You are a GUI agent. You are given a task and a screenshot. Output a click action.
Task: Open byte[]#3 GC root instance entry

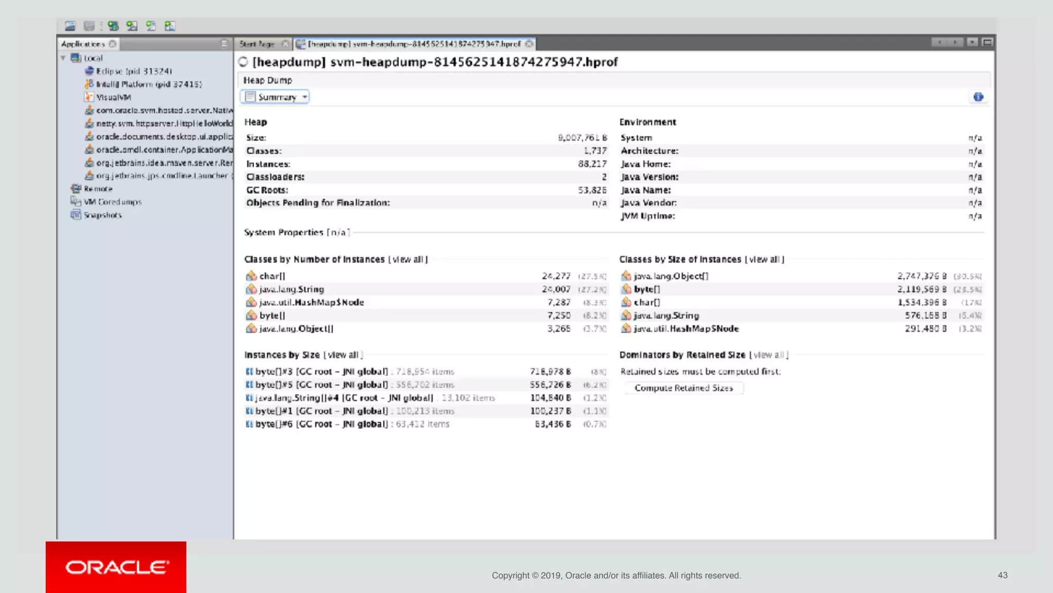click(321, 371)
